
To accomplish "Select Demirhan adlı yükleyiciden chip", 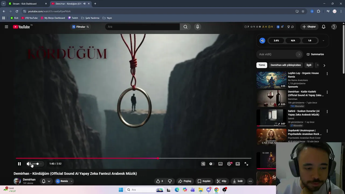I will [x=286, y=65].
